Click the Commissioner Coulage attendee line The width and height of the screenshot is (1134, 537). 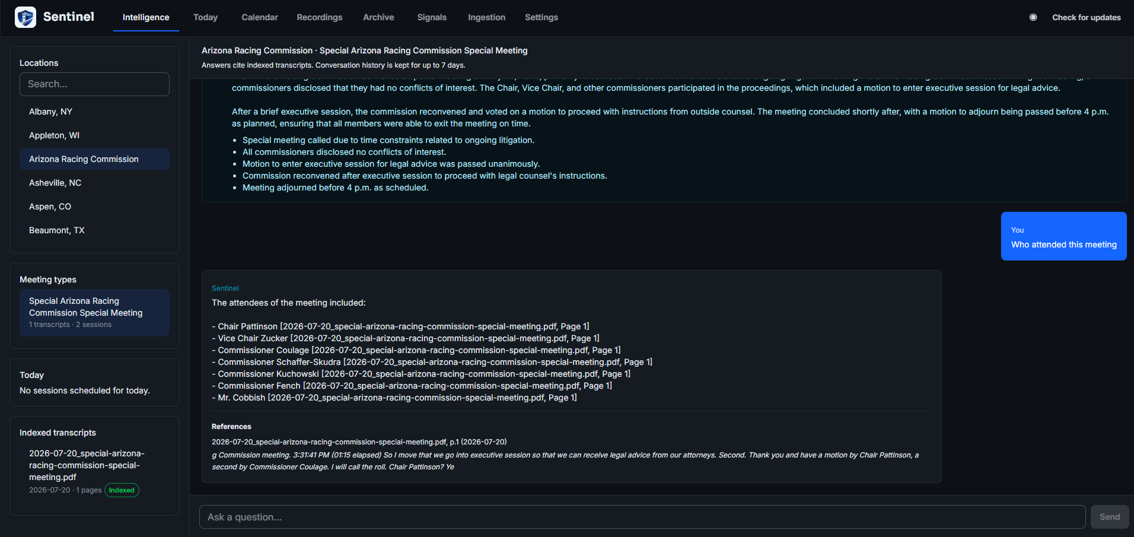[x=416, y=350]
